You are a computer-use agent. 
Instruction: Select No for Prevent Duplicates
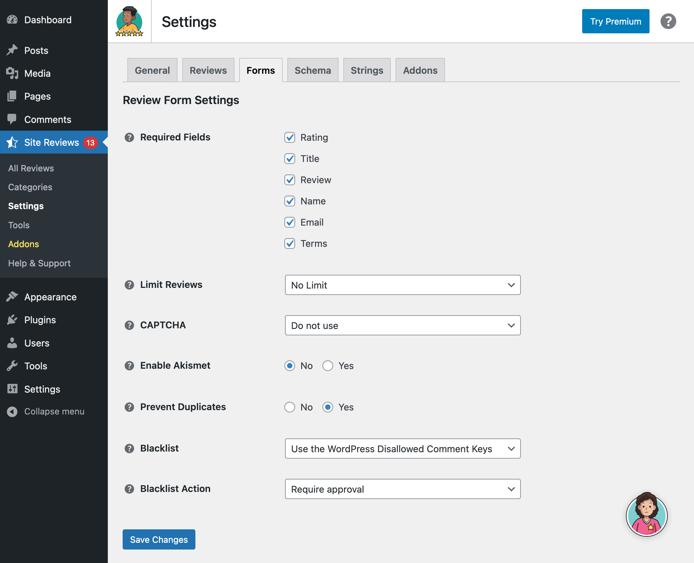click(290, 407)
